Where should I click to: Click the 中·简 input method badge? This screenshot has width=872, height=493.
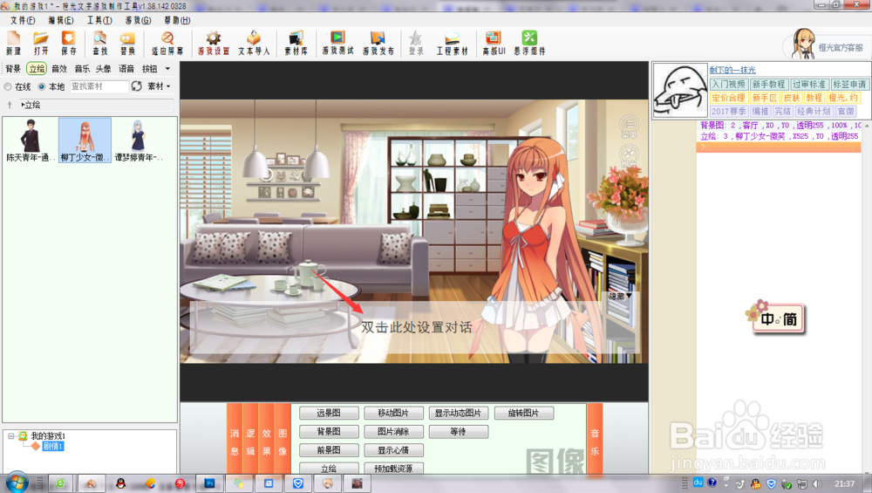point(778,318)
